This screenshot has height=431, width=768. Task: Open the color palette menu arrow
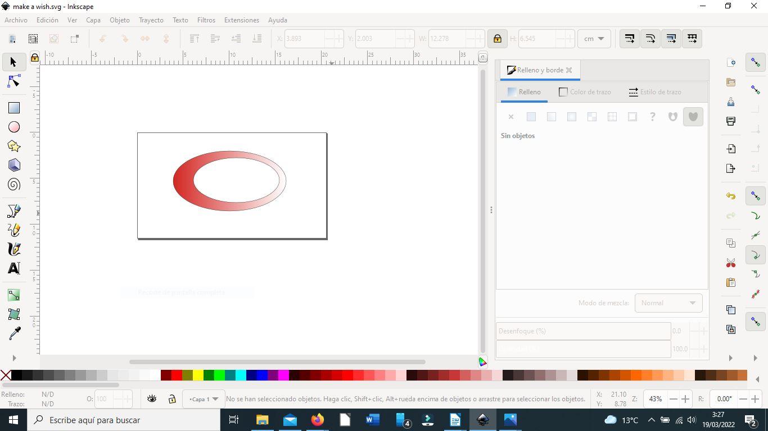[x=758, y=379]
